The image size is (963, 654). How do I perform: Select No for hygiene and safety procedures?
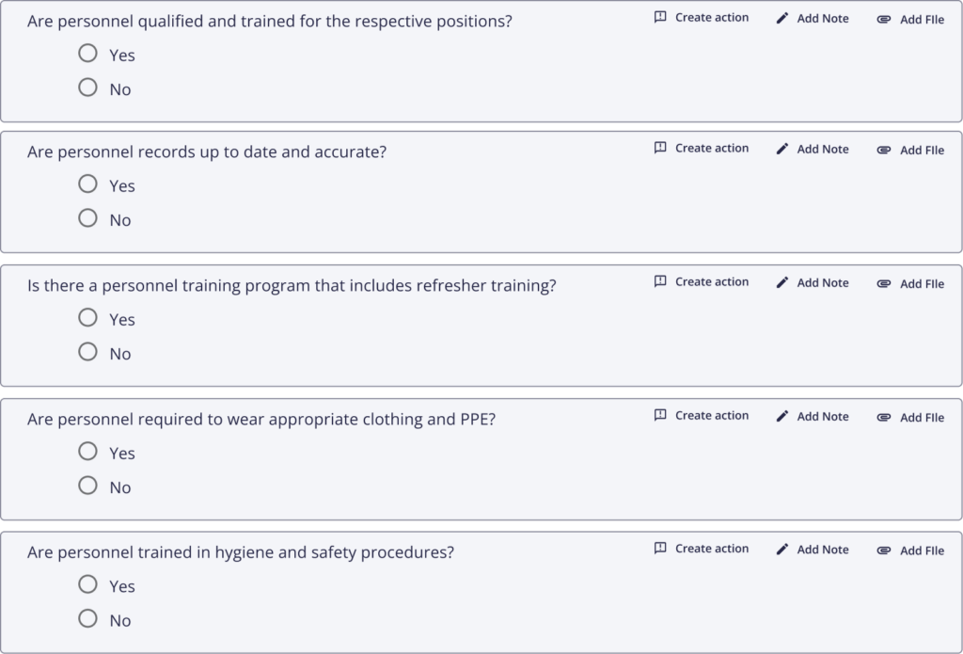(x=87, y=617)
